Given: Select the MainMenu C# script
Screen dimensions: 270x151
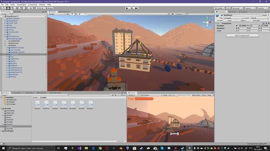Looking at the screenshot, I should (x=64, y=105).
